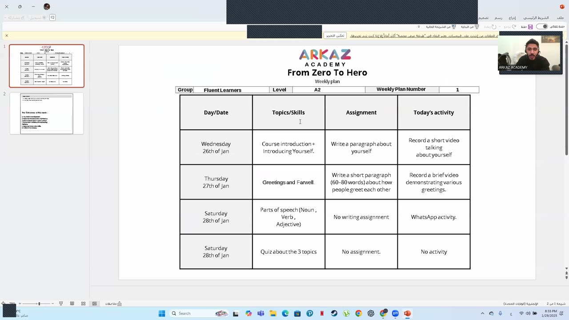The image size is (569, 320).
Task: Click 'Wednesday 26th of Jan' cell
Action: click(216, 148)
